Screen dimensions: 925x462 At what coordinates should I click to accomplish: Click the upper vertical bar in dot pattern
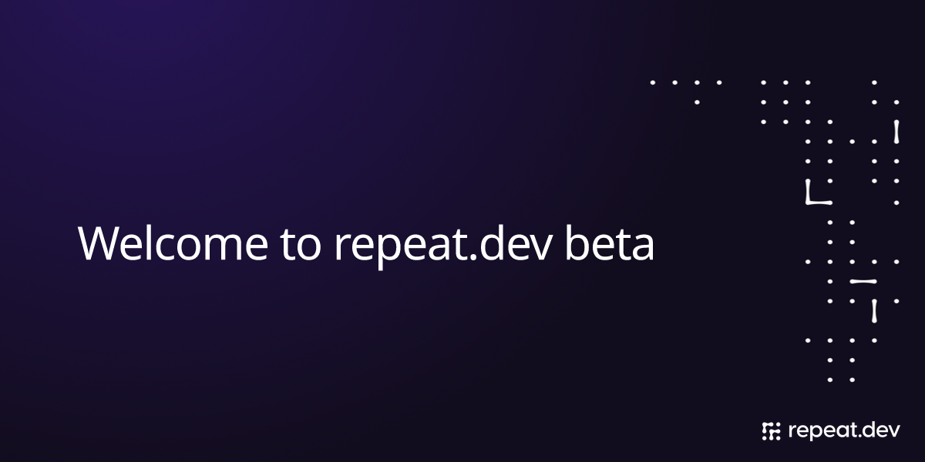click(896, 132)
